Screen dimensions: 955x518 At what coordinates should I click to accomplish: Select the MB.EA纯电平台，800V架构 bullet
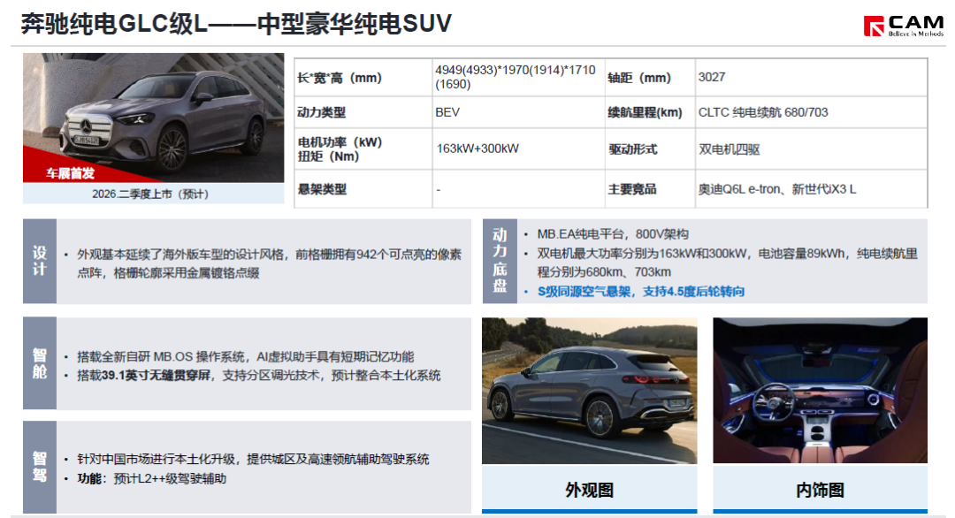point(613,234)
